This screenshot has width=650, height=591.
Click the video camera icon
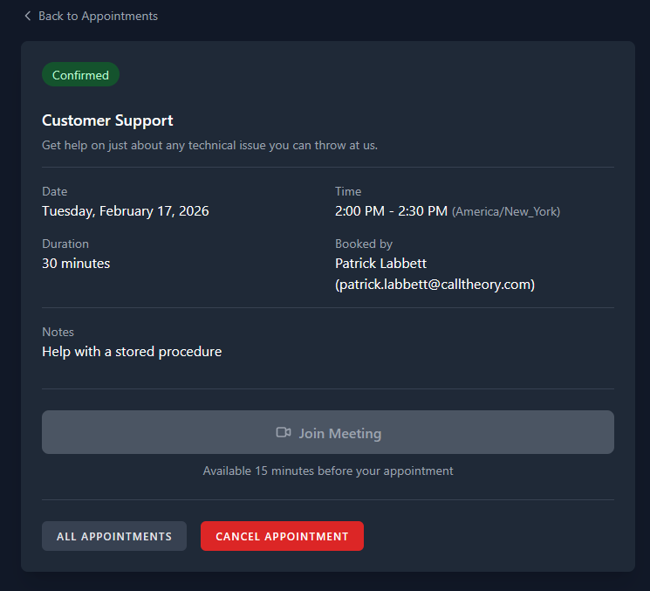click(284, 433)
